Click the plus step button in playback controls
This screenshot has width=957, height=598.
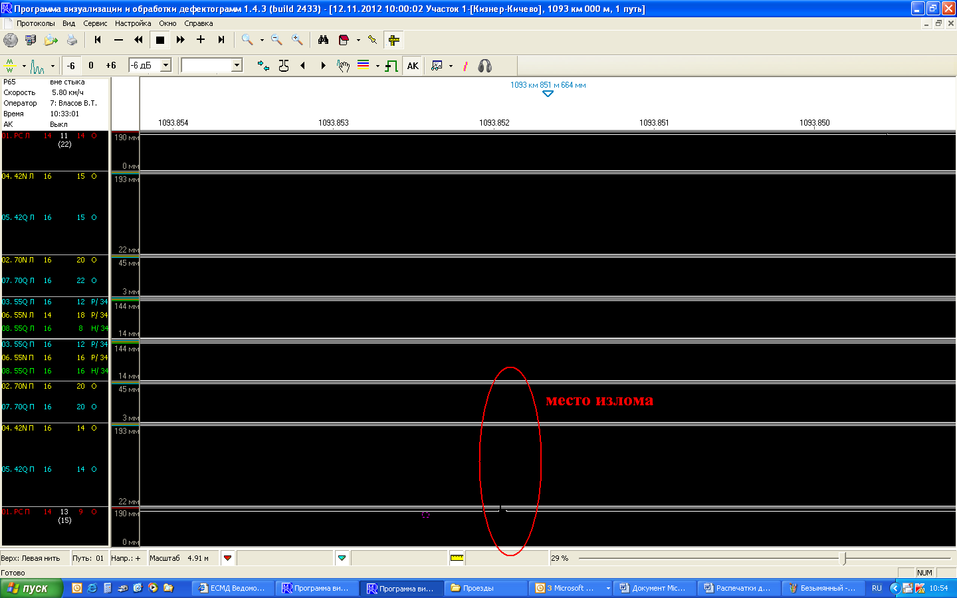(201, 40)
